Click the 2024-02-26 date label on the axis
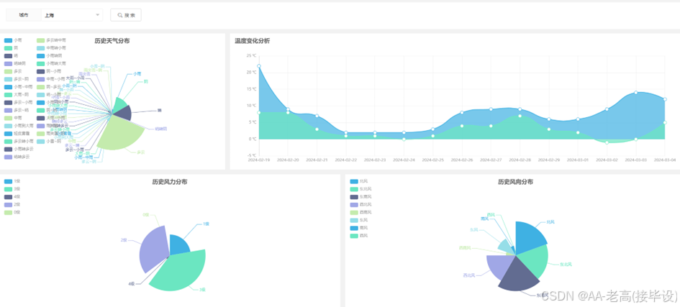Viewport: 680px width, 307px height. tap(462, 160)
